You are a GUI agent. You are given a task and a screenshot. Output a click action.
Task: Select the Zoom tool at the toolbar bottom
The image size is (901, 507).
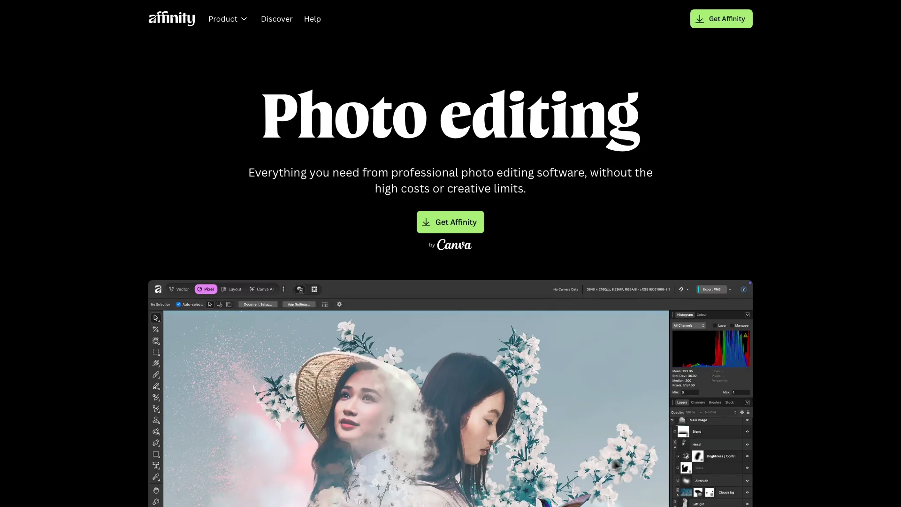point(156,502)
